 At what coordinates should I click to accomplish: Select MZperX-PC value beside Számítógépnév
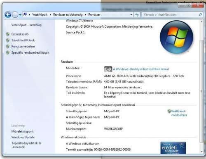(112, 111)
